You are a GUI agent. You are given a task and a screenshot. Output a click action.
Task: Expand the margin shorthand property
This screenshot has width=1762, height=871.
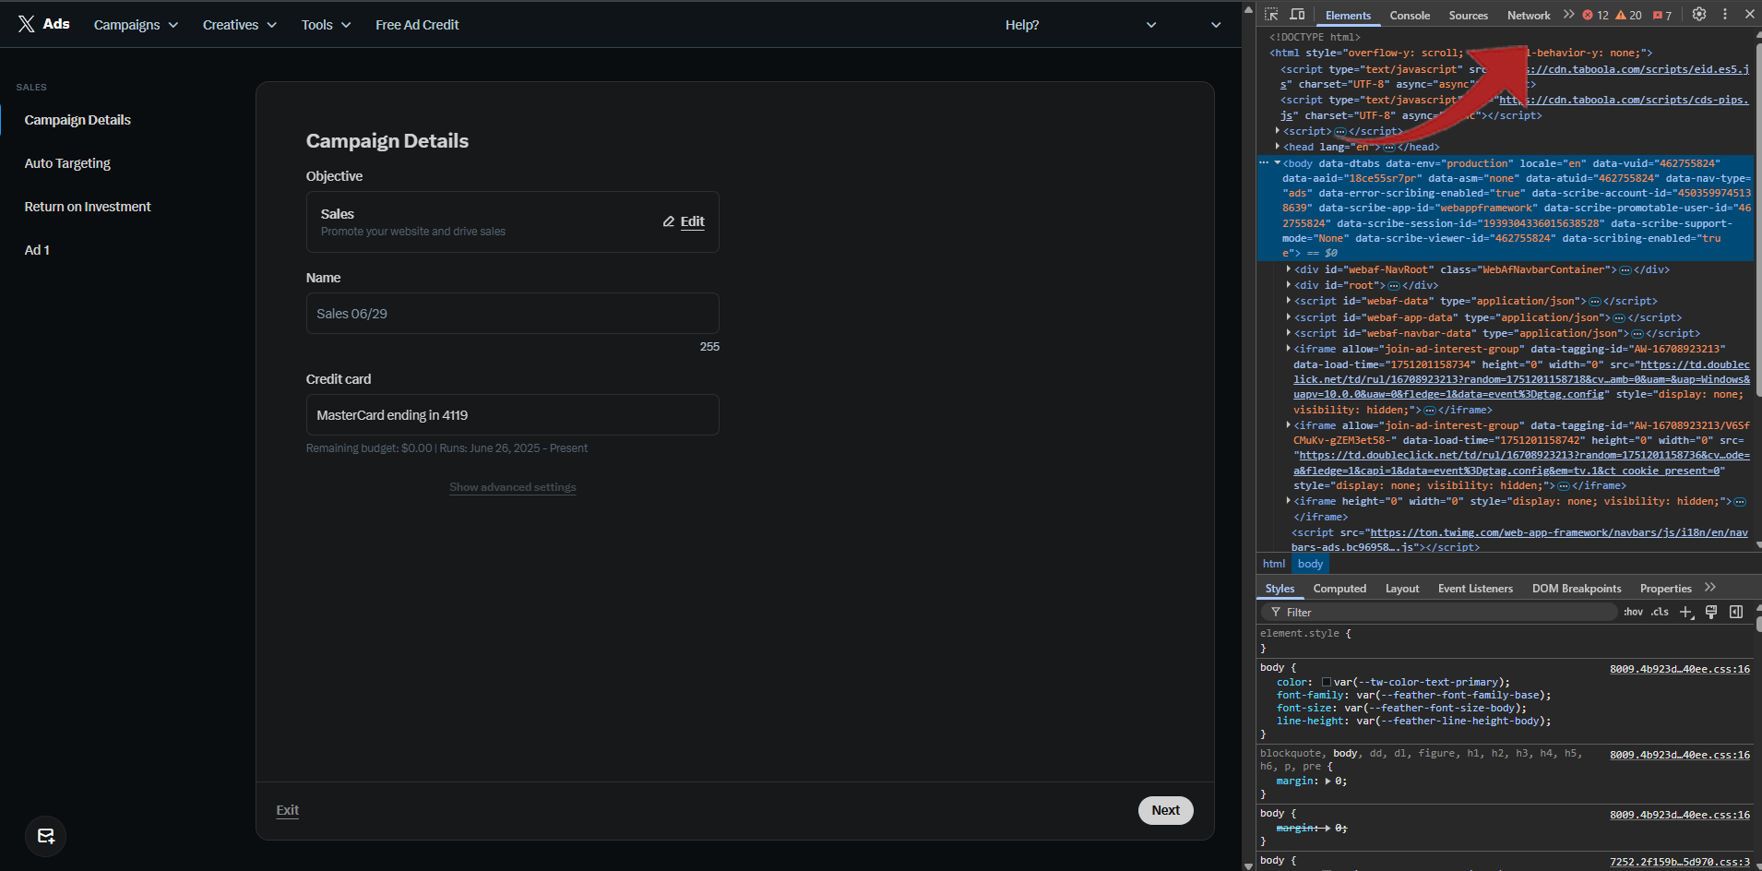1327,782
